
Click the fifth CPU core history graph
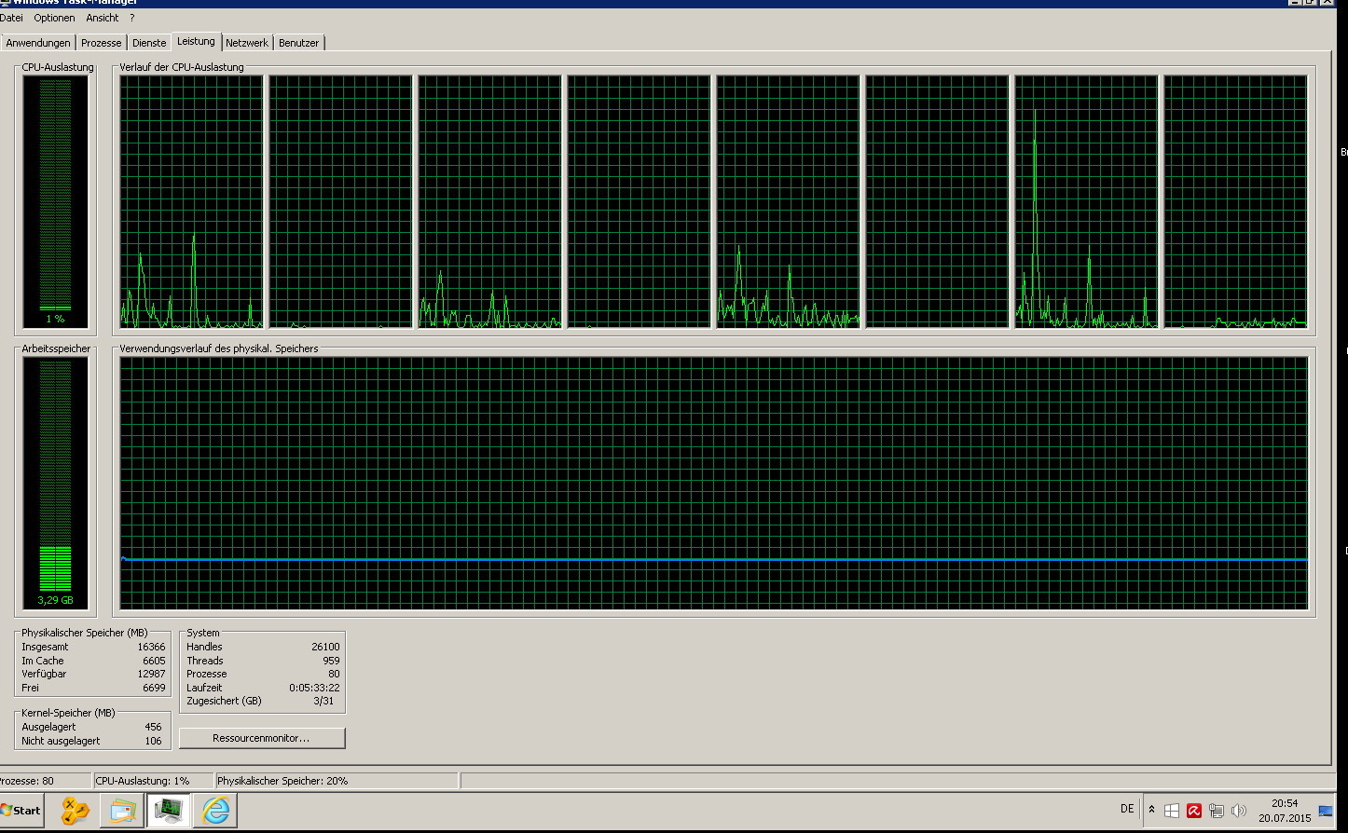pos(789,201)
